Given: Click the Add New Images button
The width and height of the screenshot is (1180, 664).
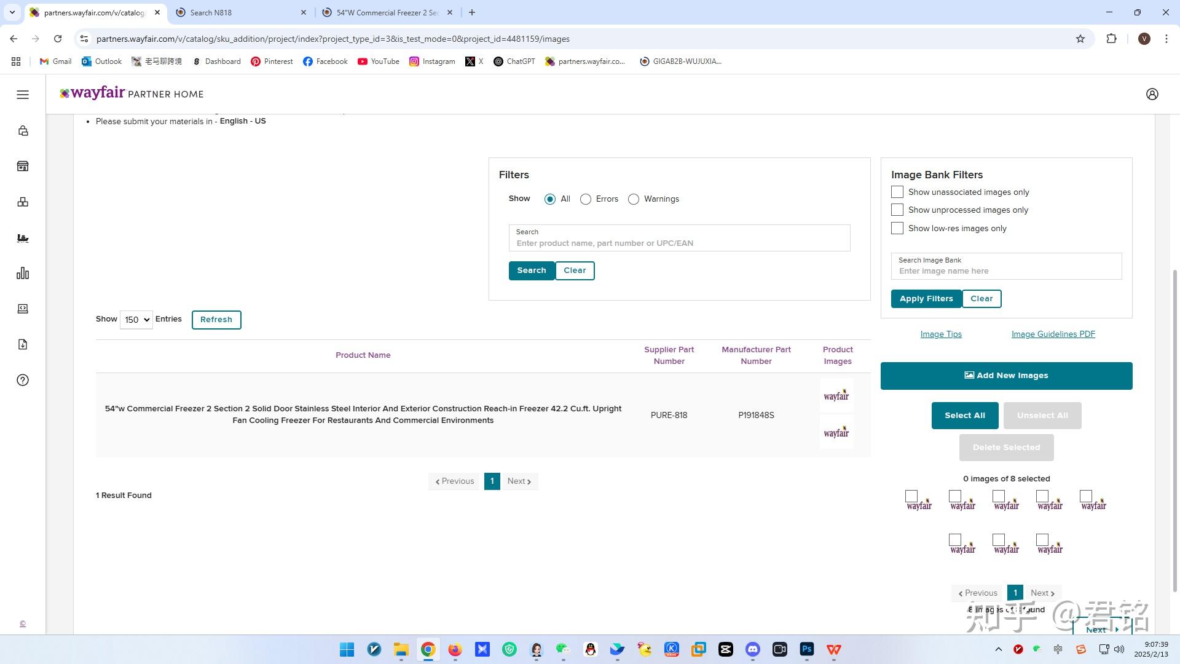Looking at the screenshot, I should point(1006,376).
